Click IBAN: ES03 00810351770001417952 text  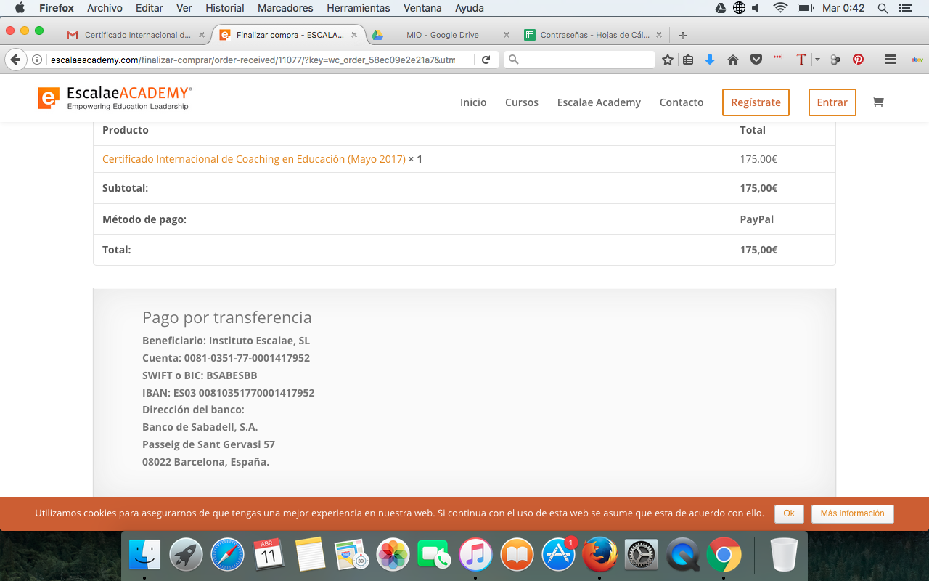(229, 393)
